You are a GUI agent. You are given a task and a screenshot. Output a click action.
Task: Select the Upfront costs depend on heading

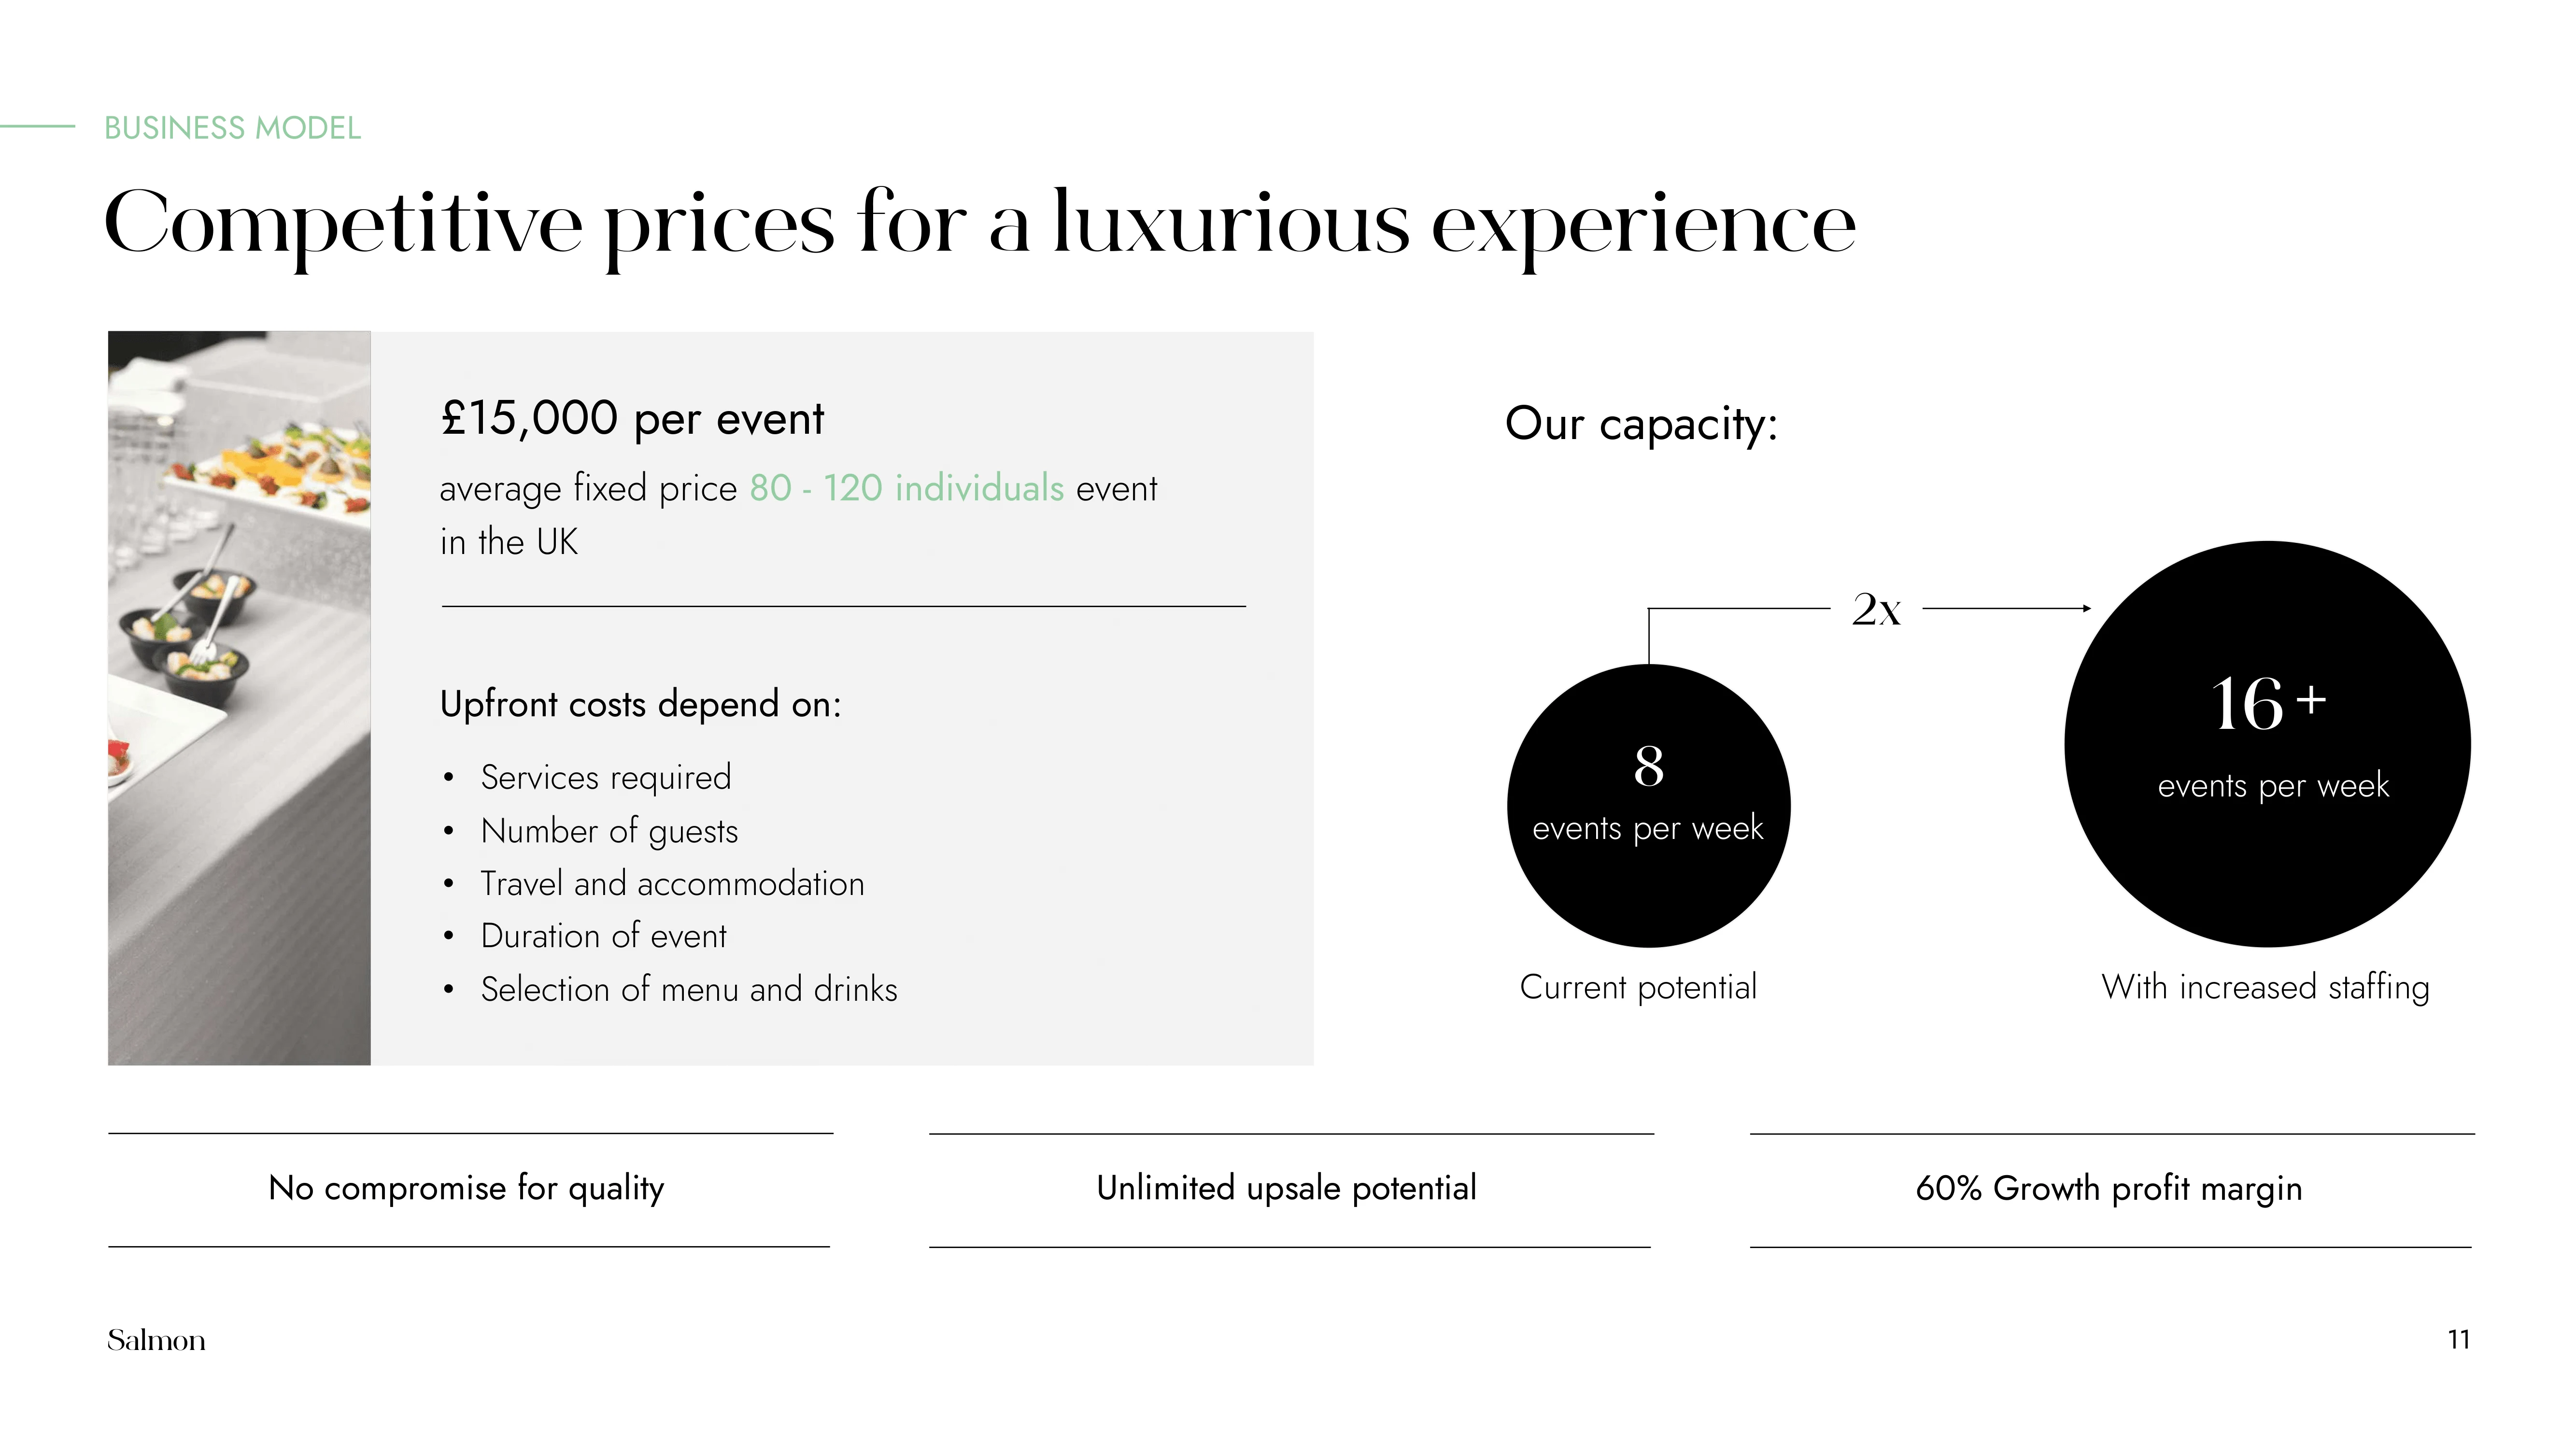pyautogui.click(x=641, y=704)
